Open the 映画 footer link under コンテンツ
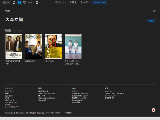 [x=7, y=93]
